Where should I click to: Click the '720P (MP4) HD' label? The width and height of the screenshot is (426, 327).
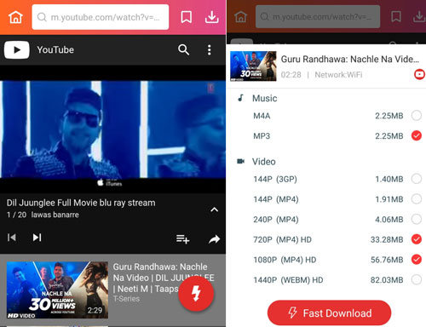click(x=282, y=239)
